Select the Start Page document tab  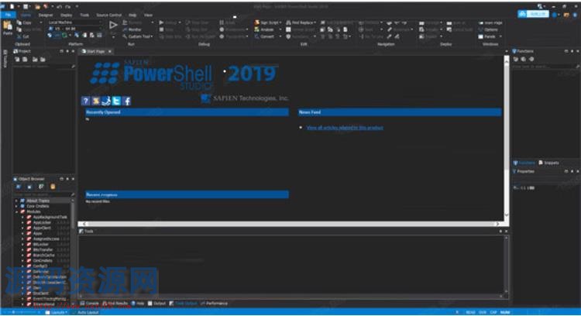[x=94, y=51]
